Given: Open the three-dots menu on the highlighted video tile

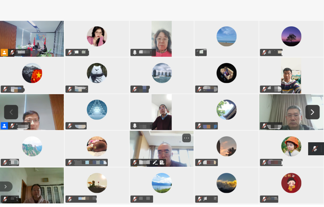Looking at the screenshot, I should coord(186,138).
